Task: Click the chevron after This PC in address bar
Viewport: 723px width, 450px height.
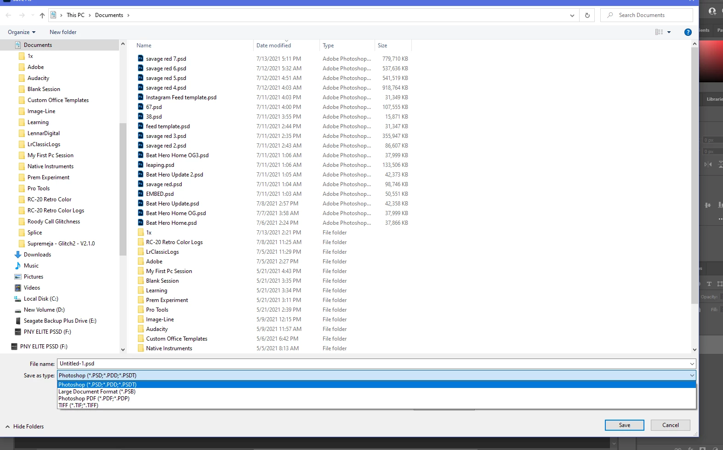Action: pos(90,15)
